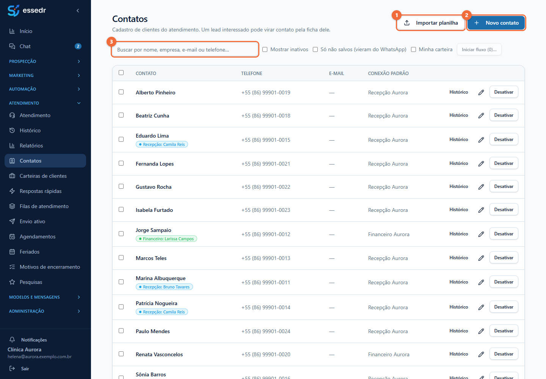Image resolution: width=546 pixels, height=379 pixels.
Task: Click the Envio ativo paper plane icon
Action: pos(12,221)
